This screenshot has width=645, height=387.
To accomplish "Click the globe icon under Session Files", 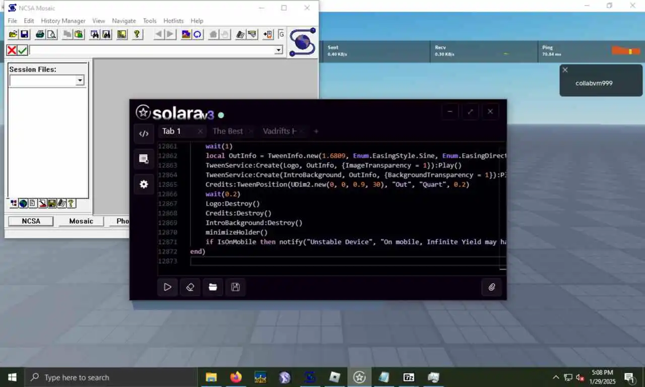I will coord(23,204).
